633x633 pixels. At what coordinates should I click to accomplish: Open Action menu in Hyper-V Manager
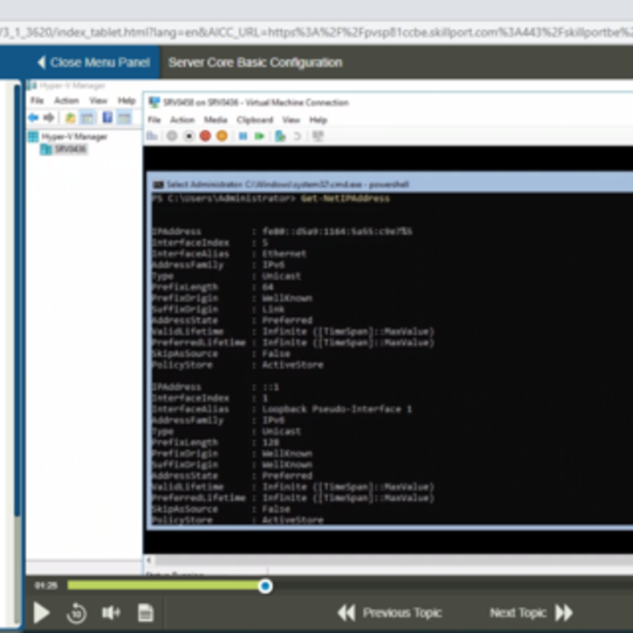[x=66, y=100]
